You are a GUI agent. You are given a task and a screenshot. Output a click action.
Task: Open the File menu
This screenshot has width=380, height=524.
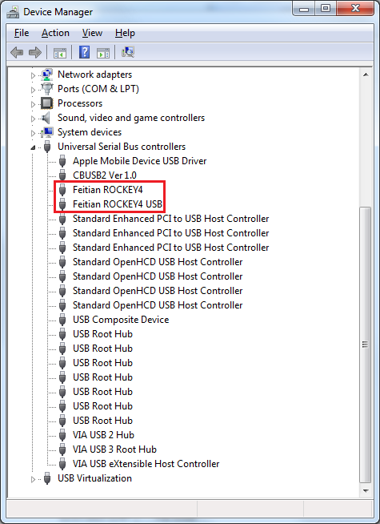pos(22,33)
